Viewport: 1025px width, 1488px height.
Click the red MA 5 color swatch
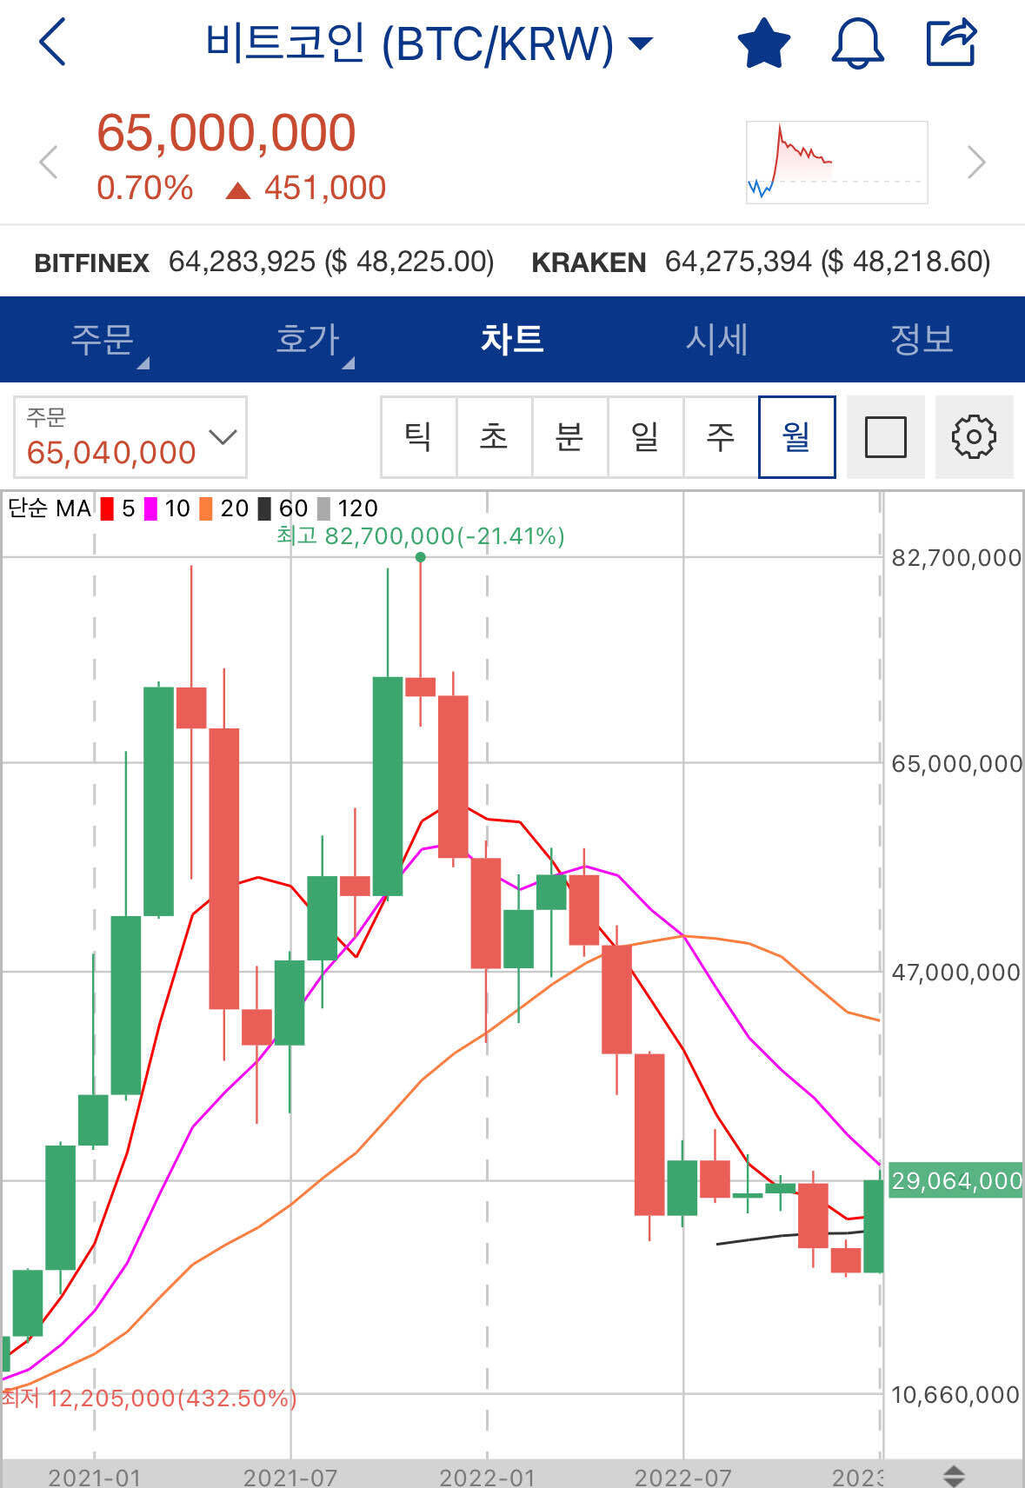click(107, 508)
